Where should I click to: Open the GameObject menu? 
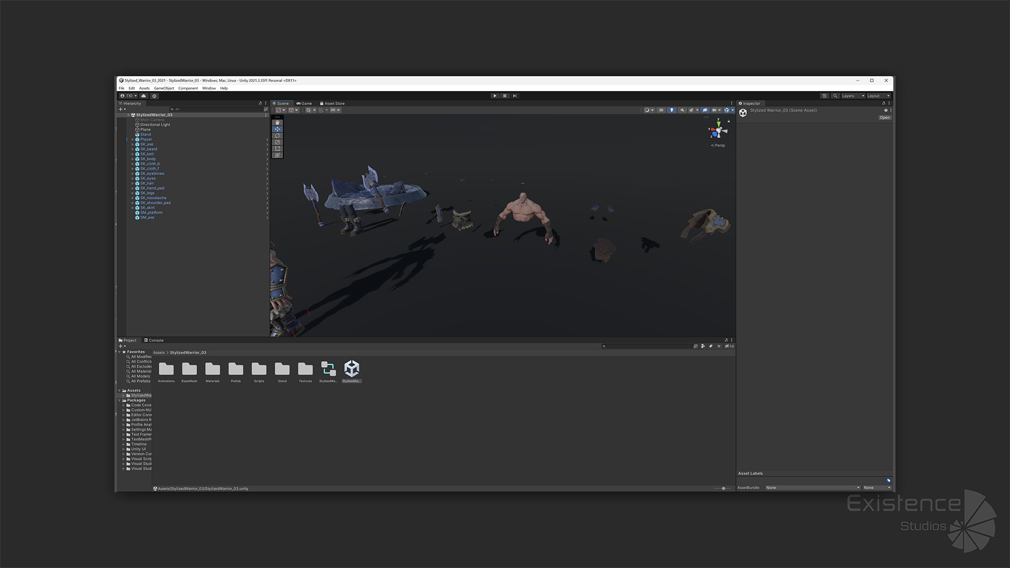coord(164,88)
